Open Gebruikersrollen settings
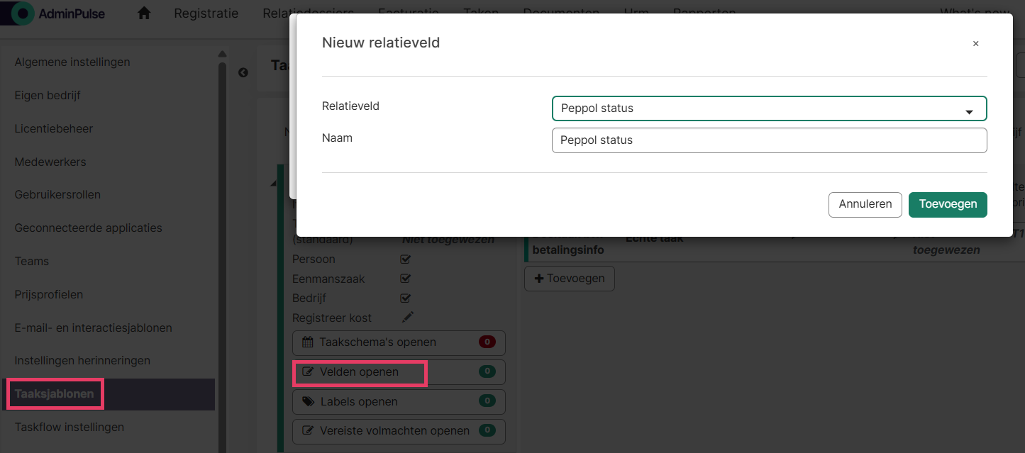 point(57,195)
